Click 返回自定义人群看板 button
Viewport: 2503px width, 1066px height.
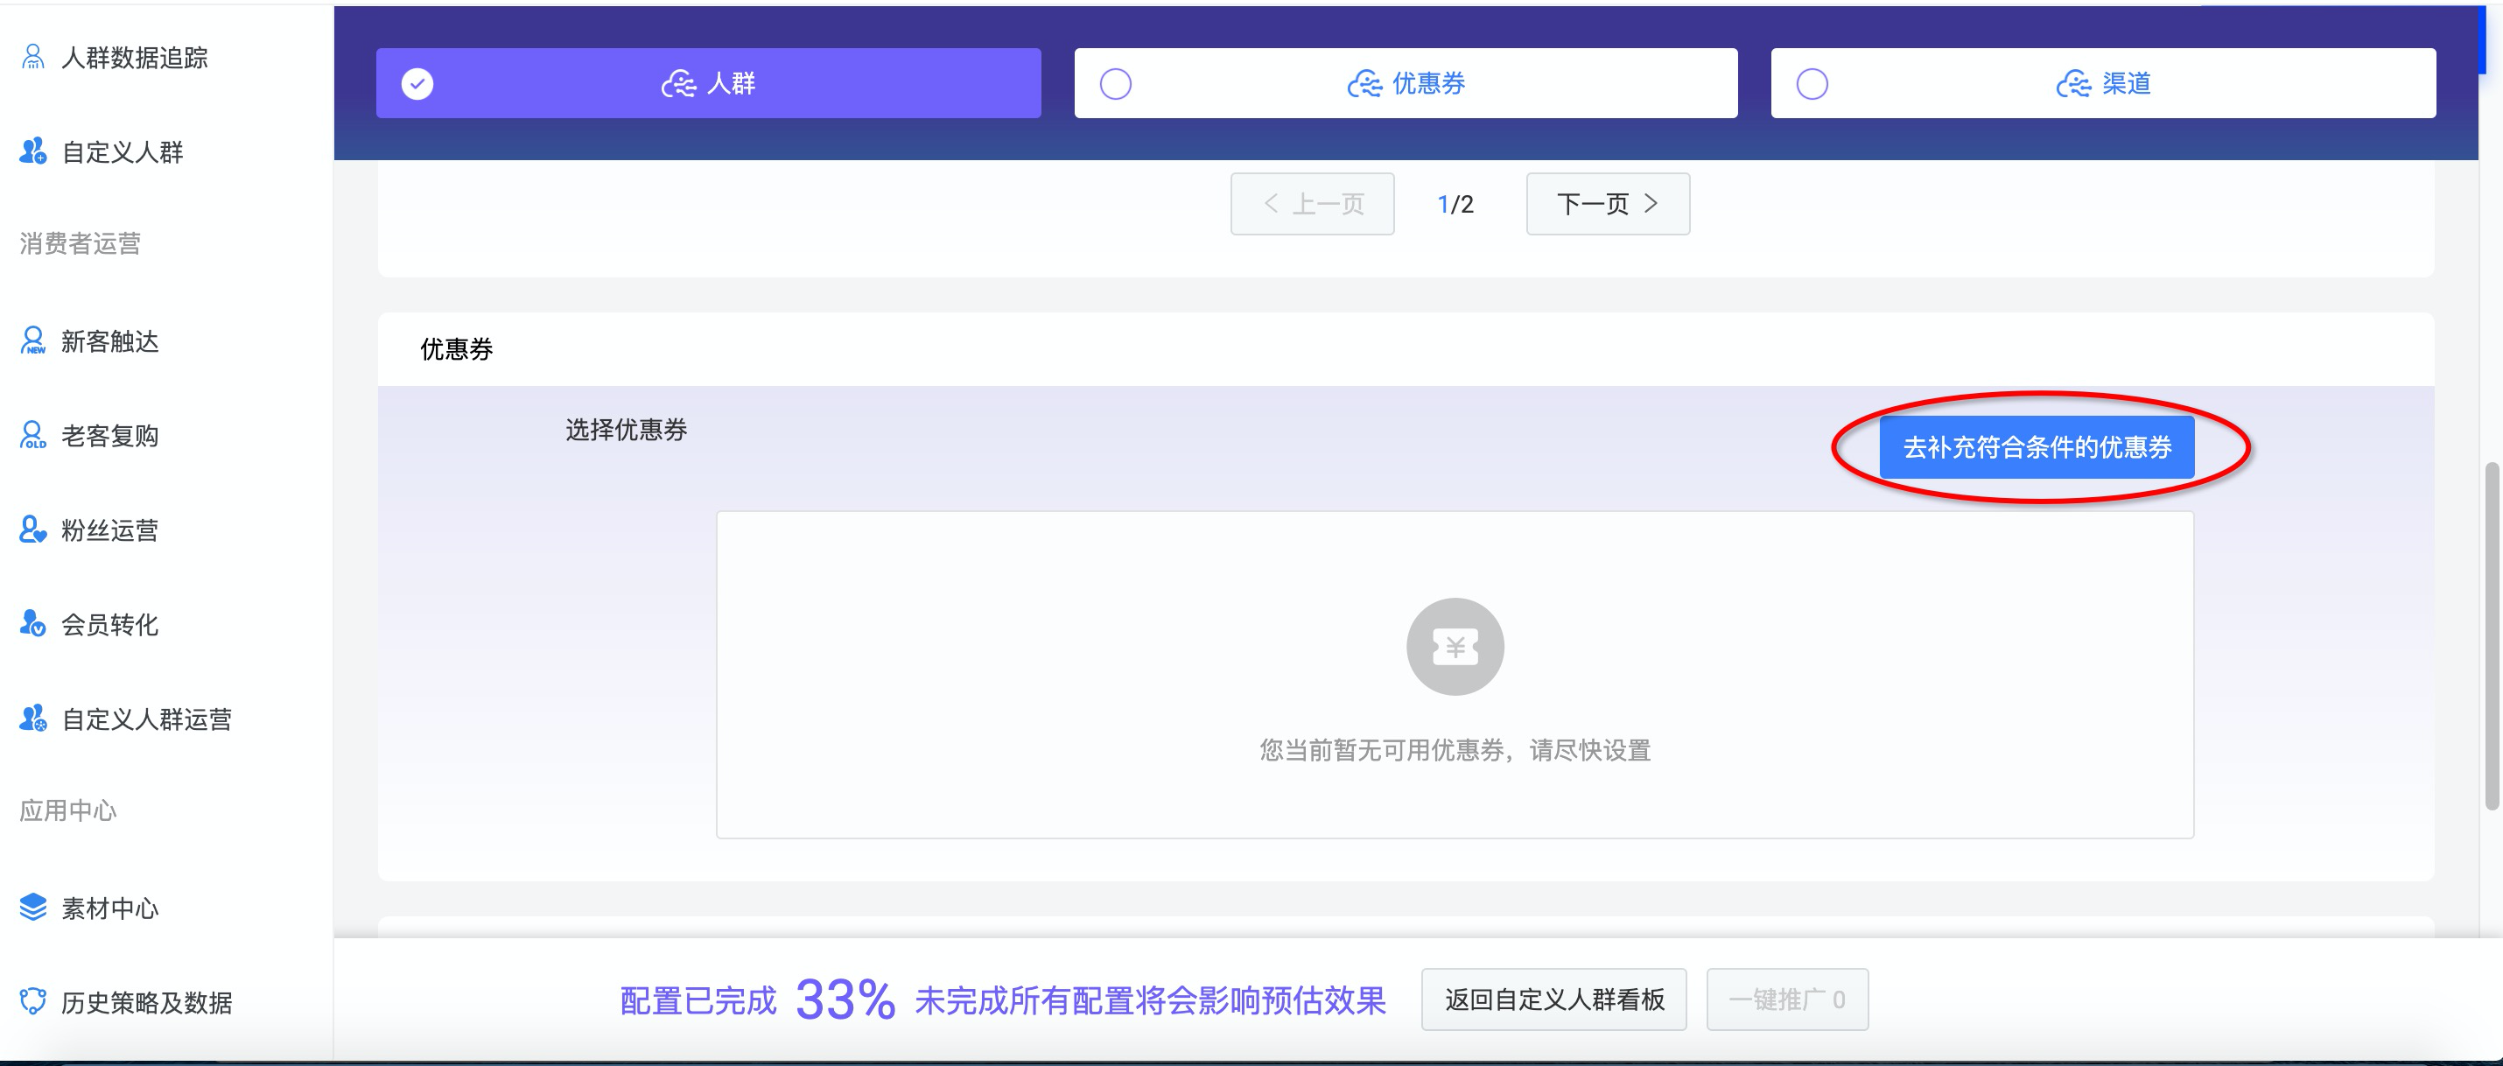[x=1553, y=999]
